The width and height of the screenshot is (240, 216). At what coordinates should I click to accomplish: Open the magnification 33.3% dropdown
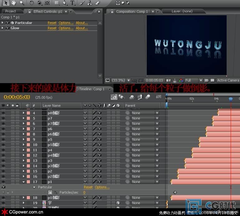(128, 80)
